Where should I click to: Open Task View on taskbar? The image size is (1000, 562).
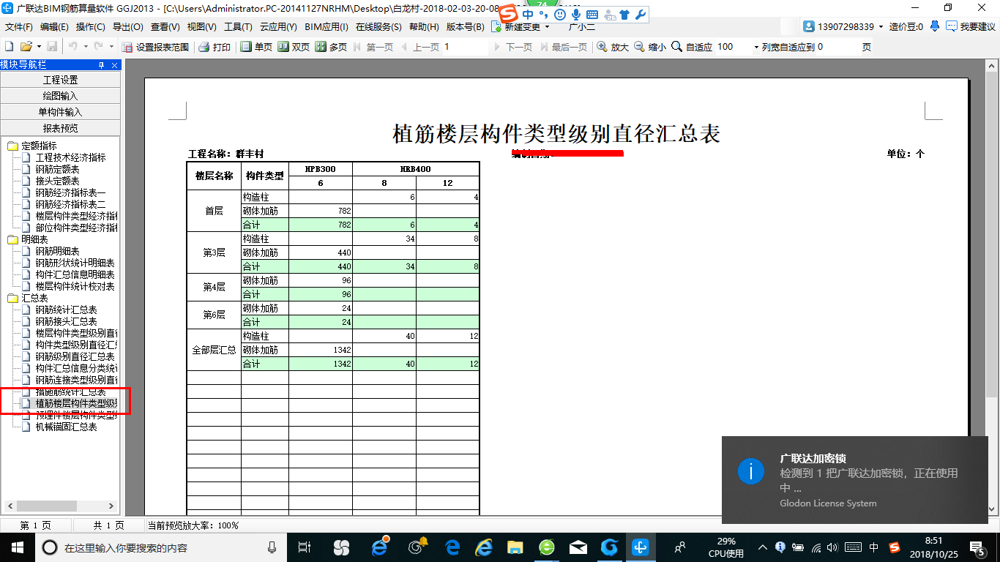[305, 547]
